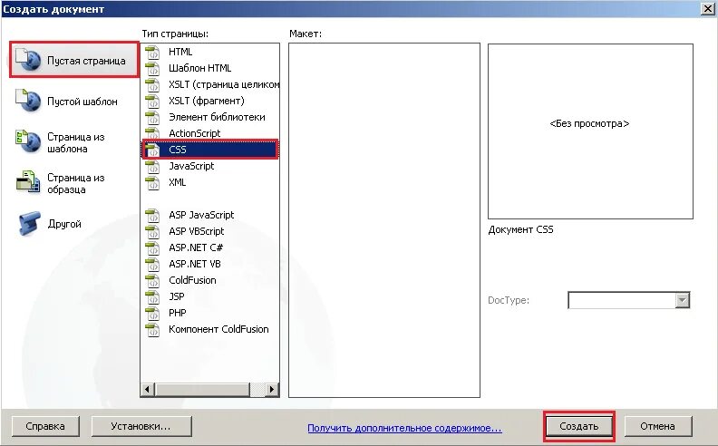Click the icon beside Элемент библиотеки
Screen dimensions: 718x446
click(152, 117)
